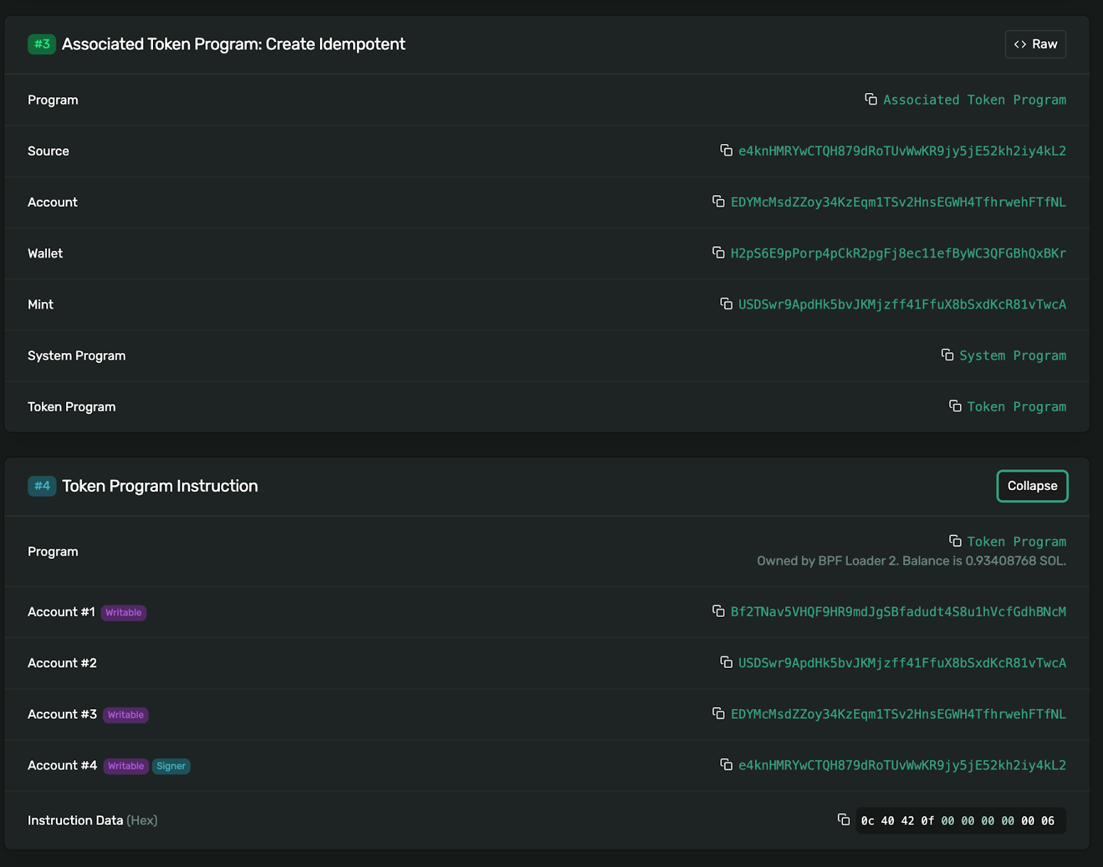Open Account #1 address Bf2TNav5 link
This screenshot has height=867, width=1103.
898,611
